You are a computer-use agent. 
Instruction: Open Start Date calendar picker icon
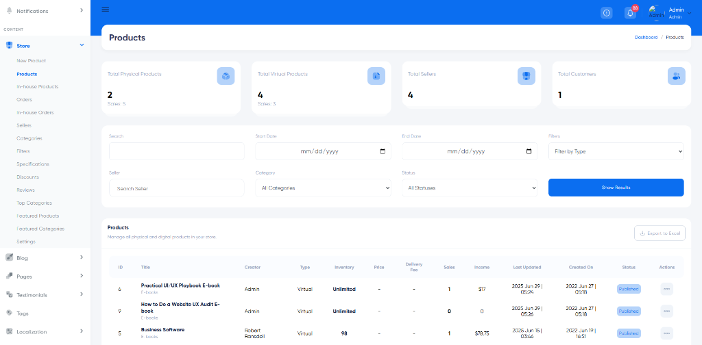point(383,151)
